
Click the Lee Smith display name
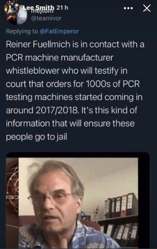click(38, 8)
